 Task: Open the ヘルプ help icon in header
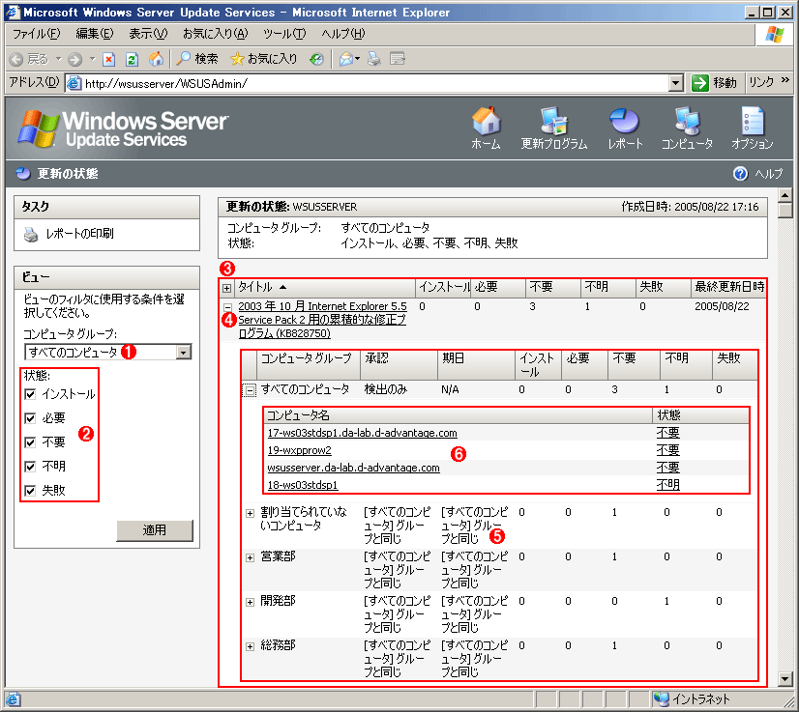click(740, 174)
